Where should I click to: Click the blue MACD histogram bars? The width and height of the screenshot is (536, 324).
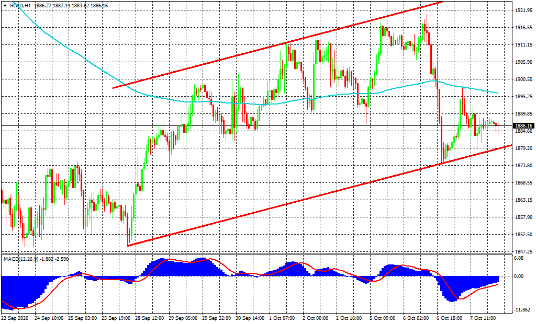click(x=21, y=290)
